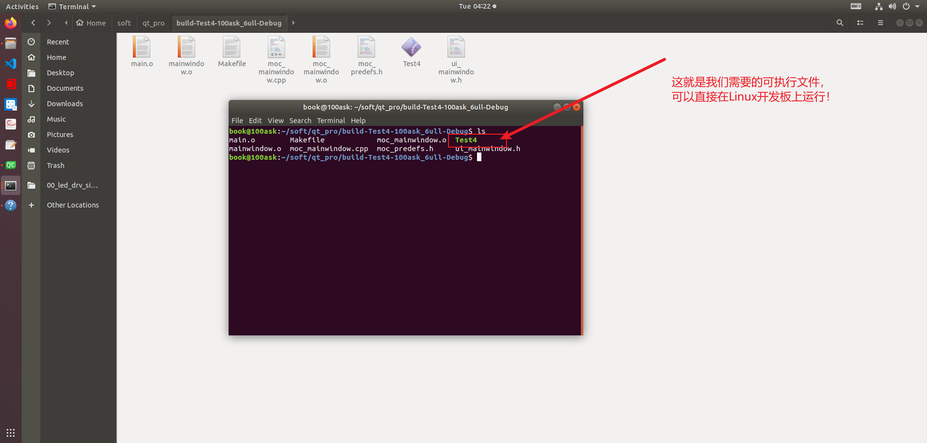Screen dimensions: 927x443
Task: Open the volume icon in the top bar
Action: [892, 6]
